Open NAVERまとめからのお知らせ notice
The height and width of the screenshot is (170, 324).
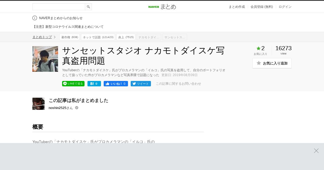point(61,18)
